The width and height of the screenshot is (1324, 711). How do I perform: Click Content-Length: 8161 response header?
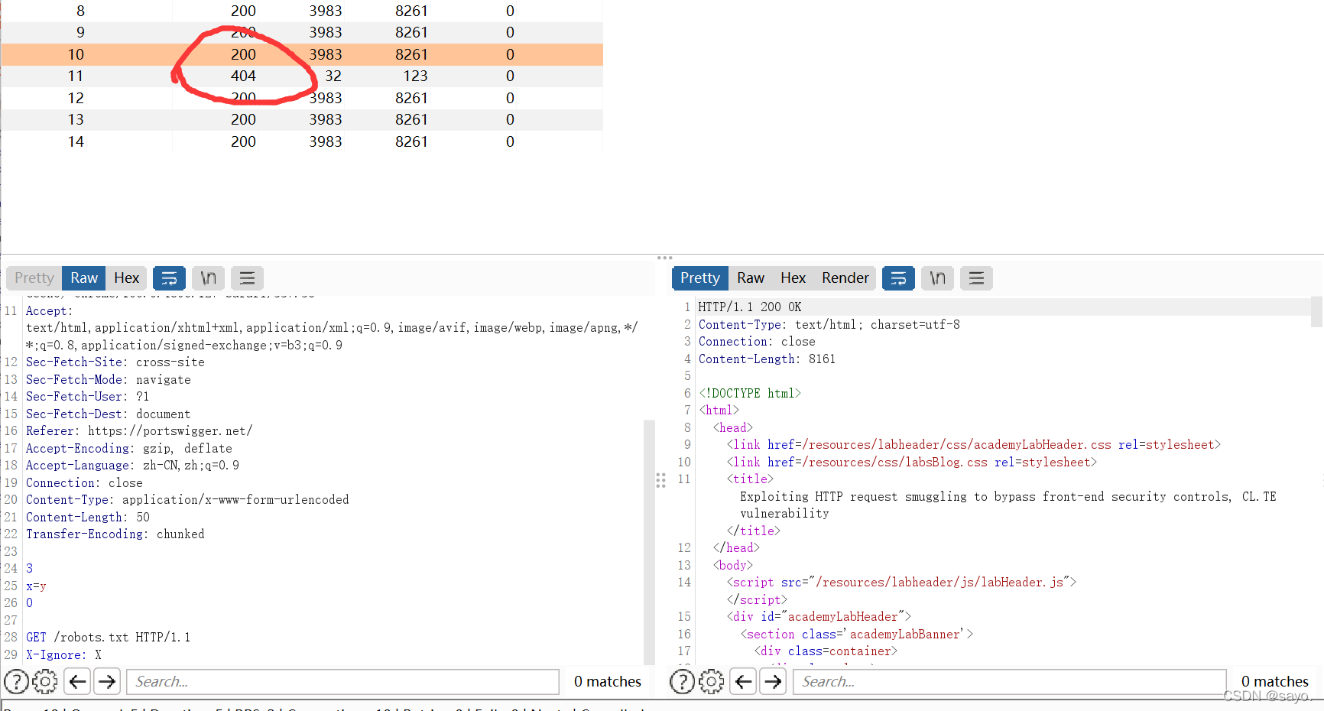[x=767, y=359]
